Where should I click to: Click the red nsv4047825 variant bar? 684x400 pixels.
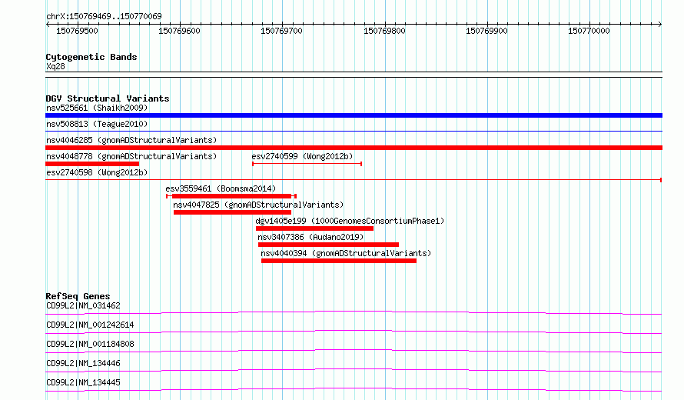(x=233, y=212)
